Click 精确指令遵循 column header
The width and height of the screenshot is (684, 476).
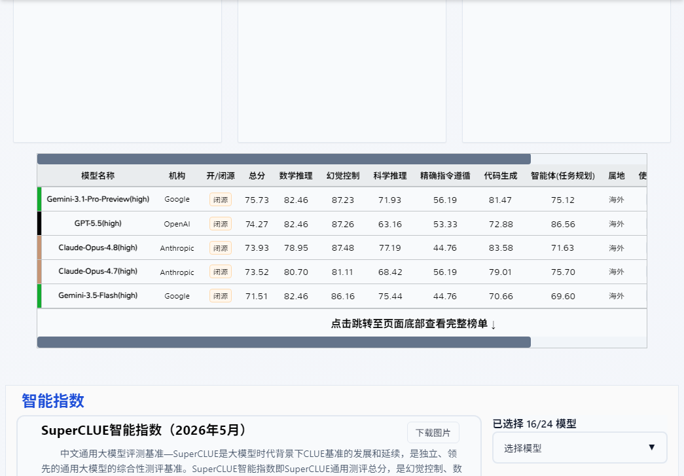pyautogui.click(x=445, y=176)
